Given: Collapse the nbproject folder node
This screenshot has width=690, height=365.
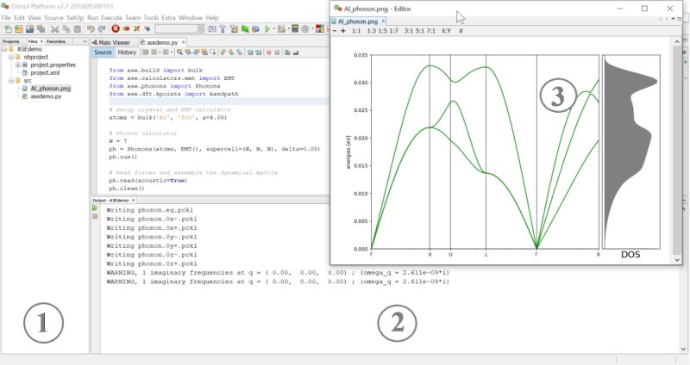Looking at the screenshot, I should 11,57.
